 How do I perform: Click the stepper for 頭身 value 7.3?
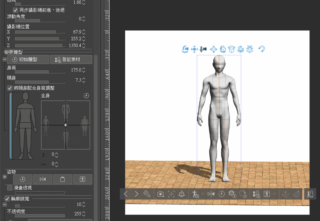pyautogui.click(x=84, y=80)
